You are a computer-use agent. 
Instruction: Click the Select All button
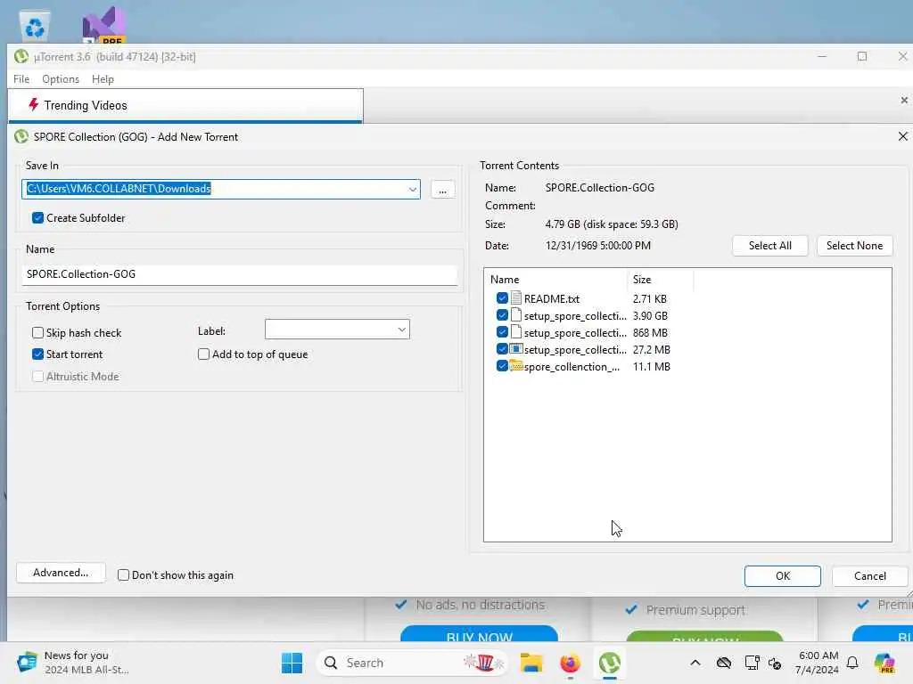click(769, 246)
